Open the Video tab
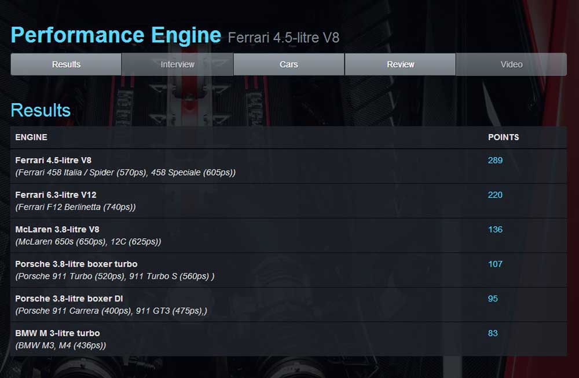579x378 pixels. [511, 64]
